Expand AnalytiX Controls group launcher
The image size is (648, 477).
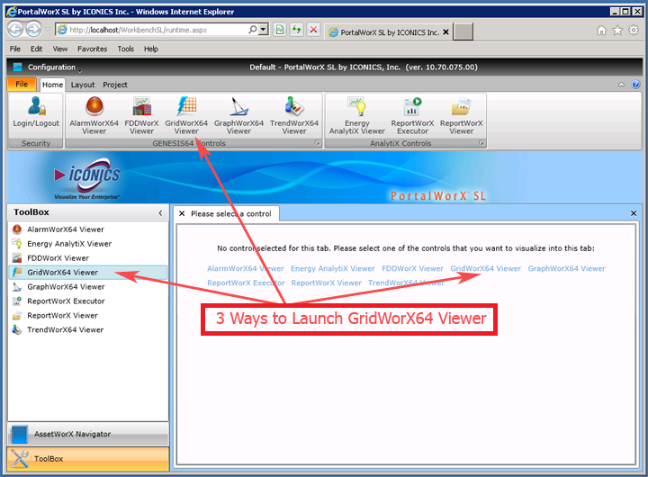[481, 143]
